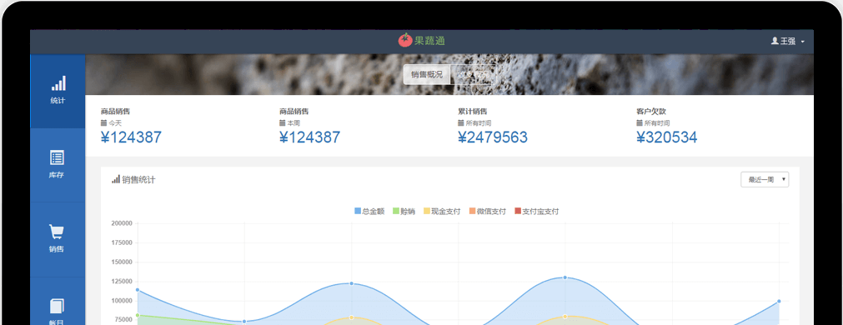Click the ¥320534 customer debt value
Viewport: 843px width, 325px height.
667,137
